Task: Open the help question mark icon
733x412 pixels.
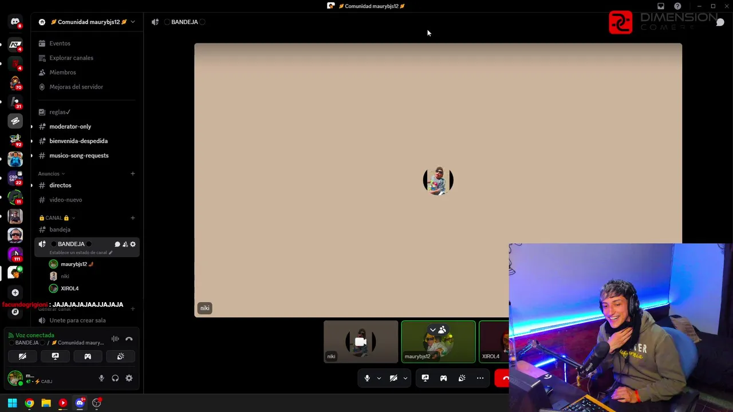Action: (677, 6)
